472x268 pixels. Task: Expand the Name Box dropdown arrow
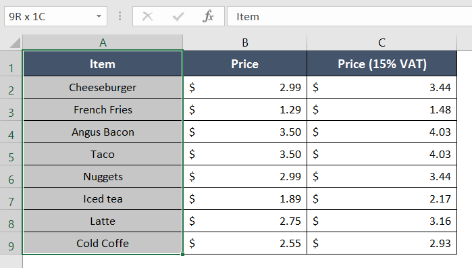[x=99, y=16]
